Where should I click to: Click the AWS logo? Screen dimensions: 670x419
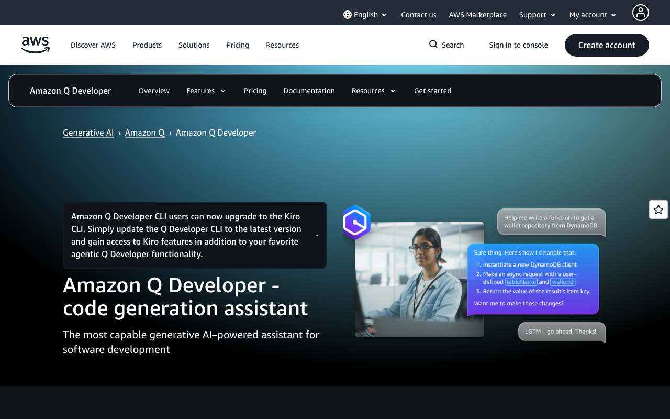tap(35, 45)
